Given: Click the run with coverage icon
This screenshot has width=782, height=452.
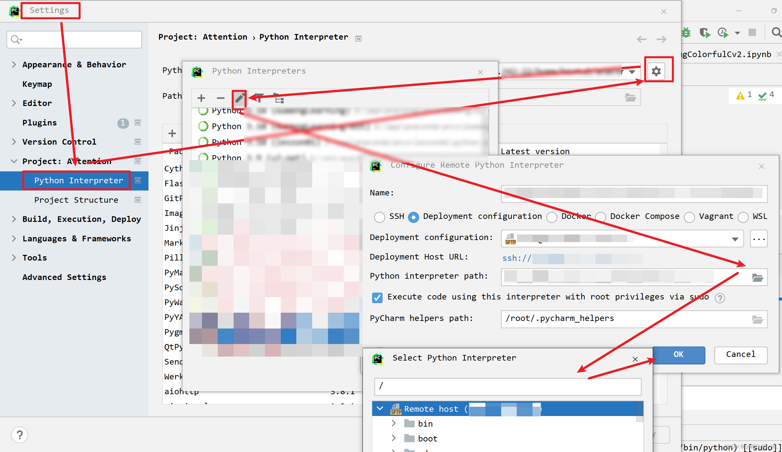Looking at the screenshot, I should 705,32.
